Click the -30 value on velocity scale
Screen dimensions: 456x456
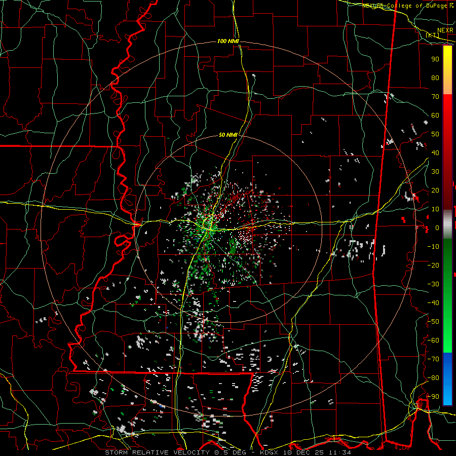coord(433,284)
